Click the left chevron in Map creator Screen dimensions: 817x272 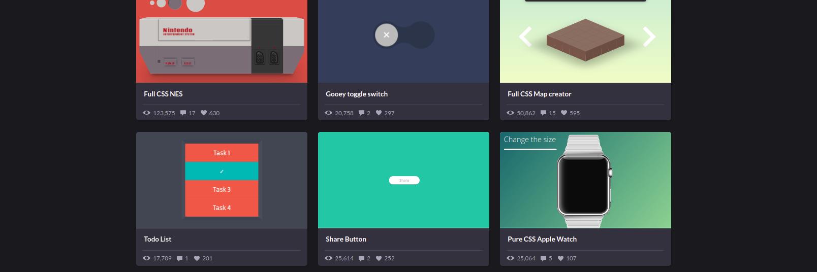(525, 37)
